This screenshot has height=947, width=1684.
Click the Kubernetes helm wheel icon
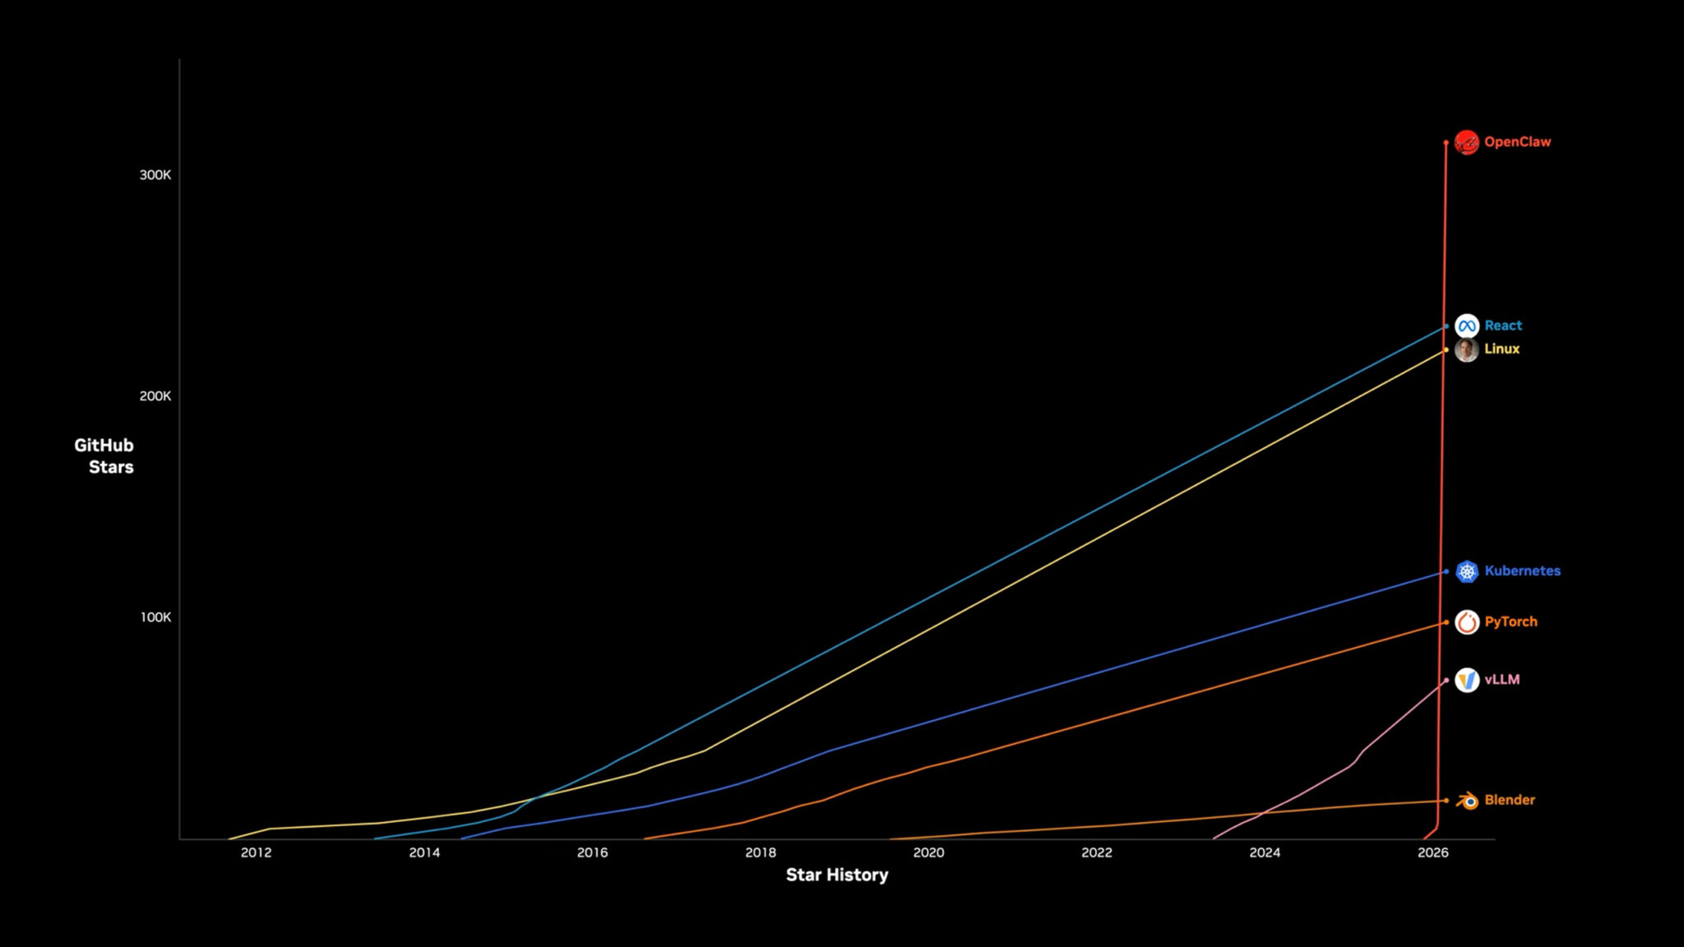point(1467,571)
